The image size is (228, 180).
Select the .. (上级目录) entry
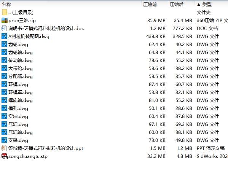[21, 13]
